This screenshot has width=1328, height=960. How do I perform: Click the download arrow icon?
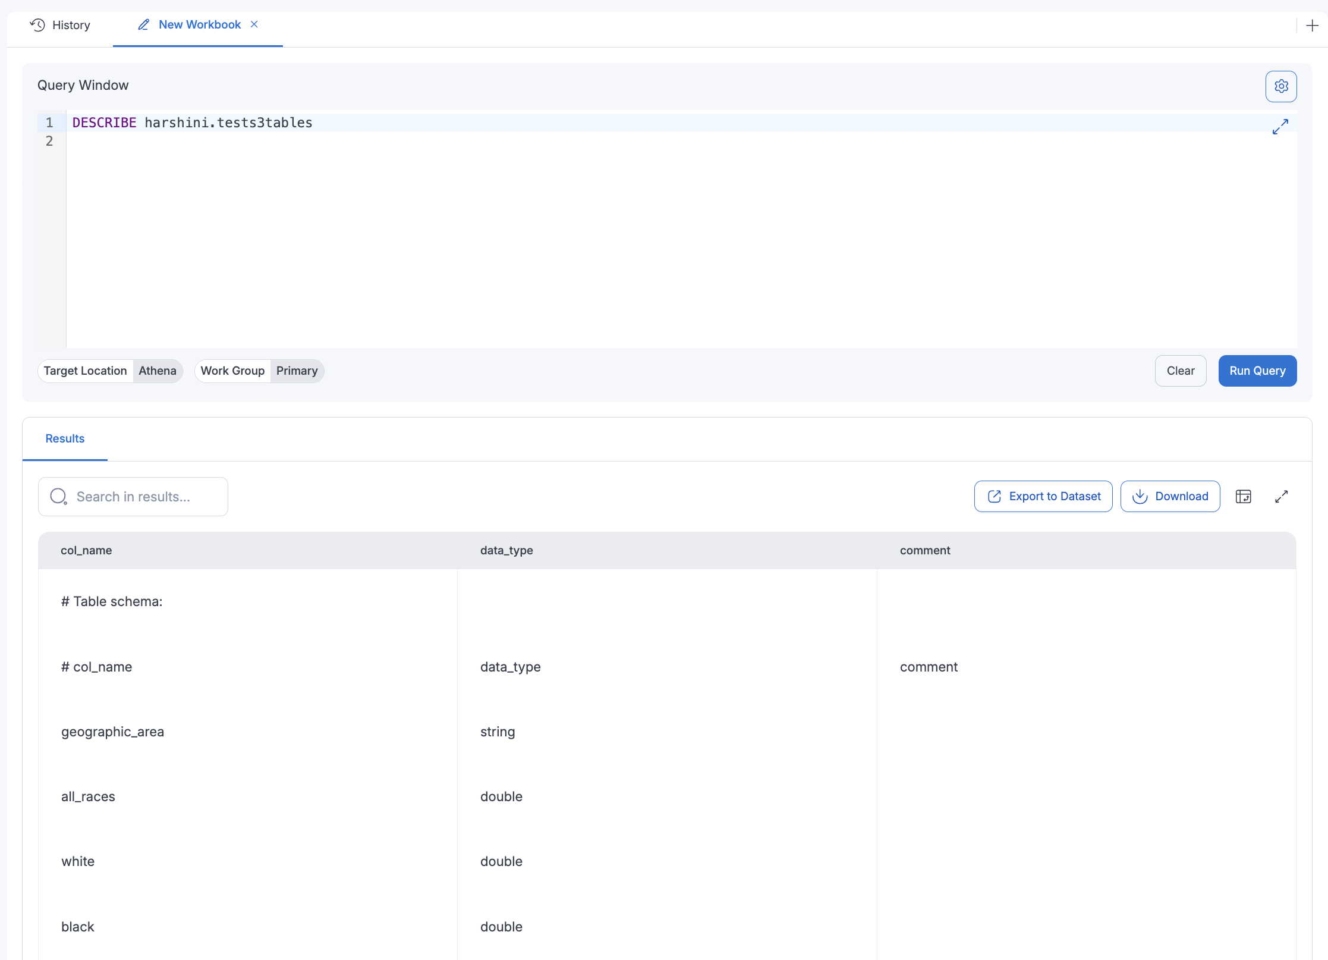coord(1140,496)
